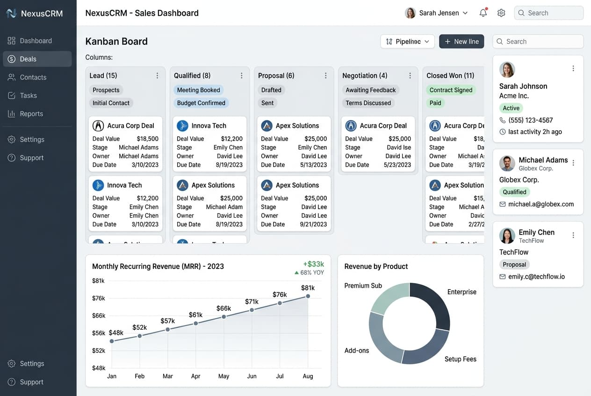Click Michael Adams' contact photo
Viewport: 591px width, 396px height.
pos(507,163)
